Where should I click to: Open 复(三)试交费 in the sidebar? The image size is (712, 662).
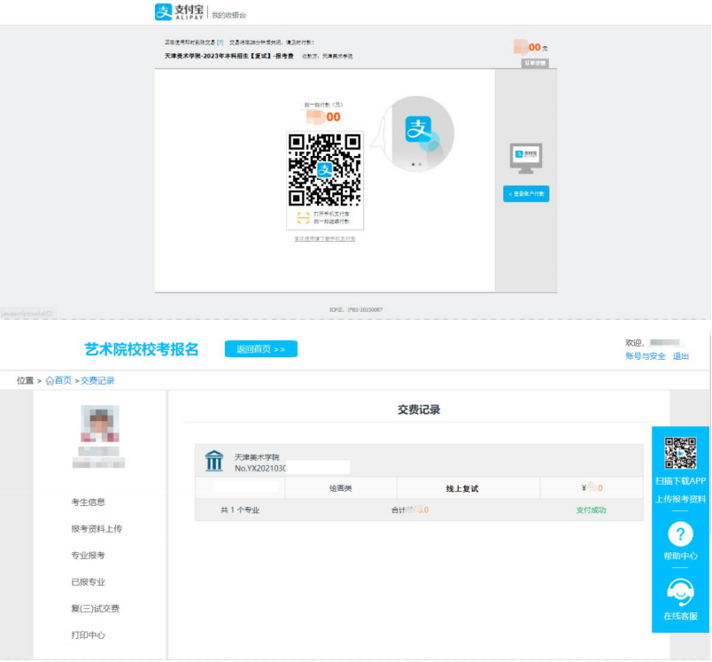point(96,609)
